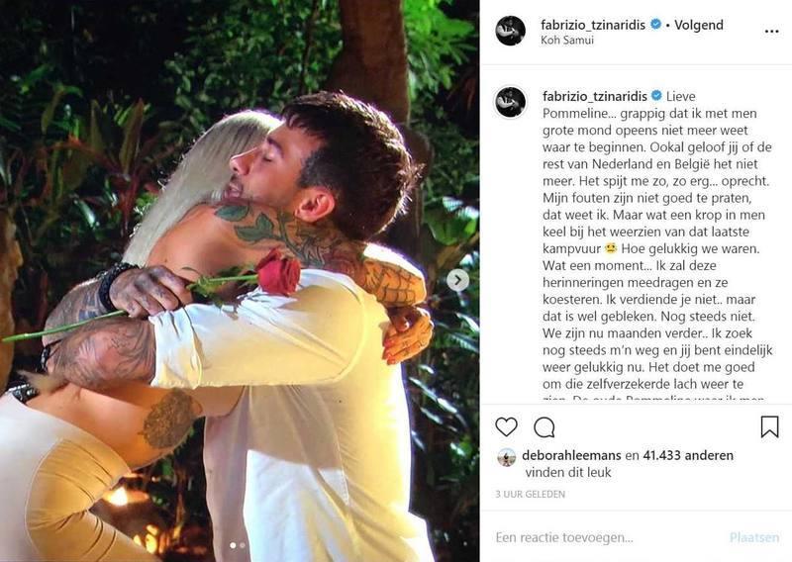Open the three-dots more options menu
Screen dimensions: 792x562
pyautogui.click(x=771, y=32)
